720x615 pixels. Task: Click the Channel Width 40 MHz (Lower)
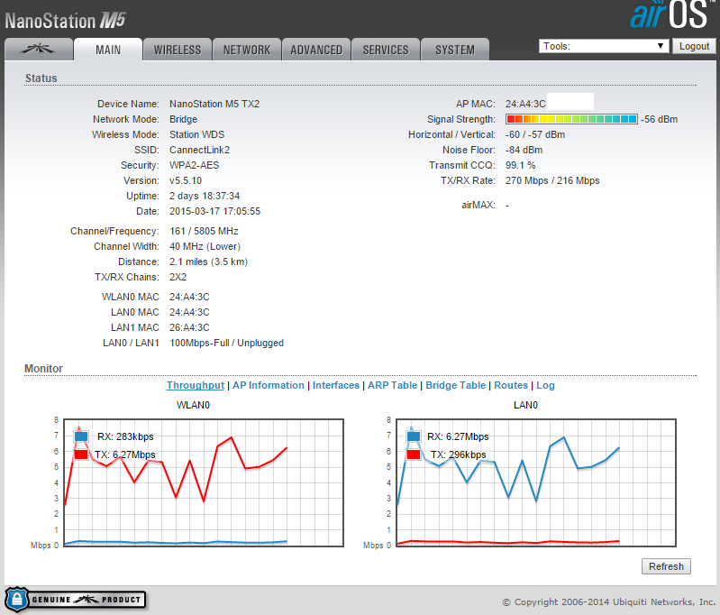[x=205, y=246]
